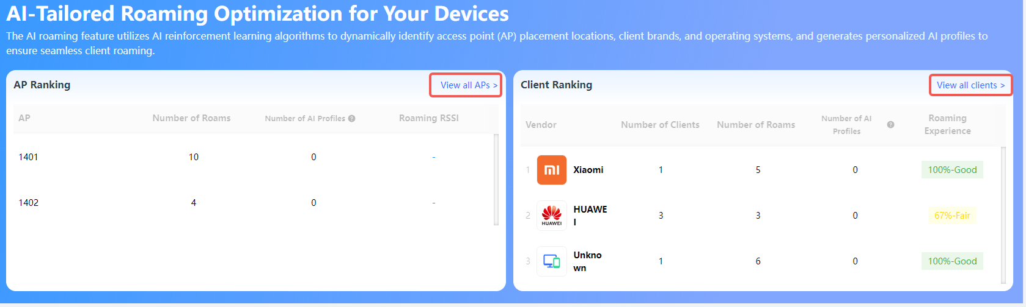Click the Client Ranking list scrollbar
The image size is (1026, 307).
[1003, 215]
